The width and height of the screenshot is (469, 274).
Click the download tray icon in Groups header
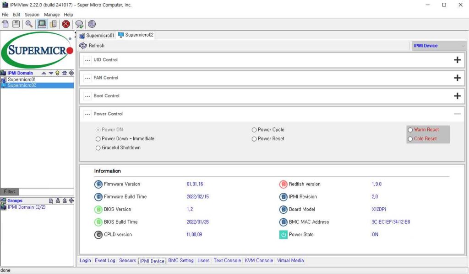point(58,201)
